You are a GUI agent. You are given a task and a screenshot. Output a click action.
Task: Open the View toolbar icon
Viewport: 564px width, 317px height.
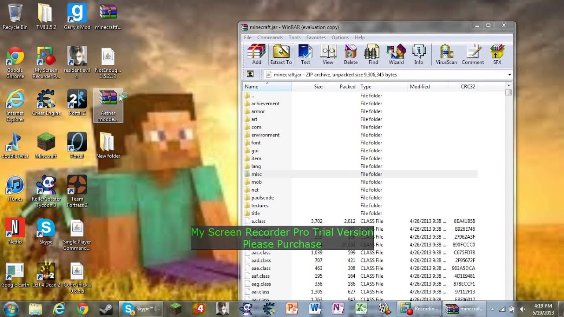[x=328, y=55]
